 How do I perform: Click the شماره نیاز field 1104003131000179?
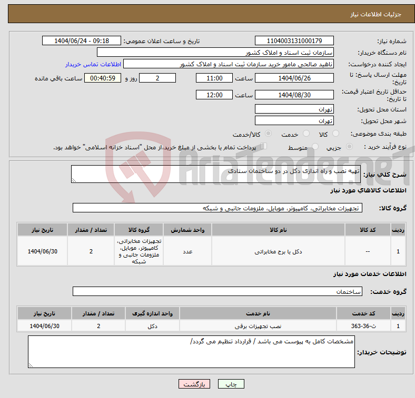(x=294, y=40)
